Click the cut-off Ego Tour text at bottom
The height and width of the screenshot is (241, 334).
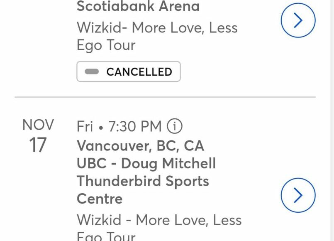tap(106, 236)
